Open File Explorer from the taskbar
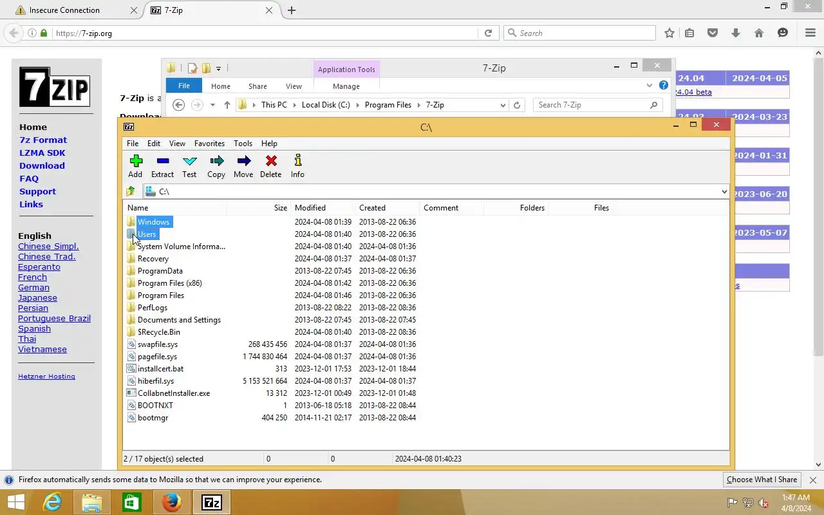Screen dimensions: 824x515 (x=92, y=502)
